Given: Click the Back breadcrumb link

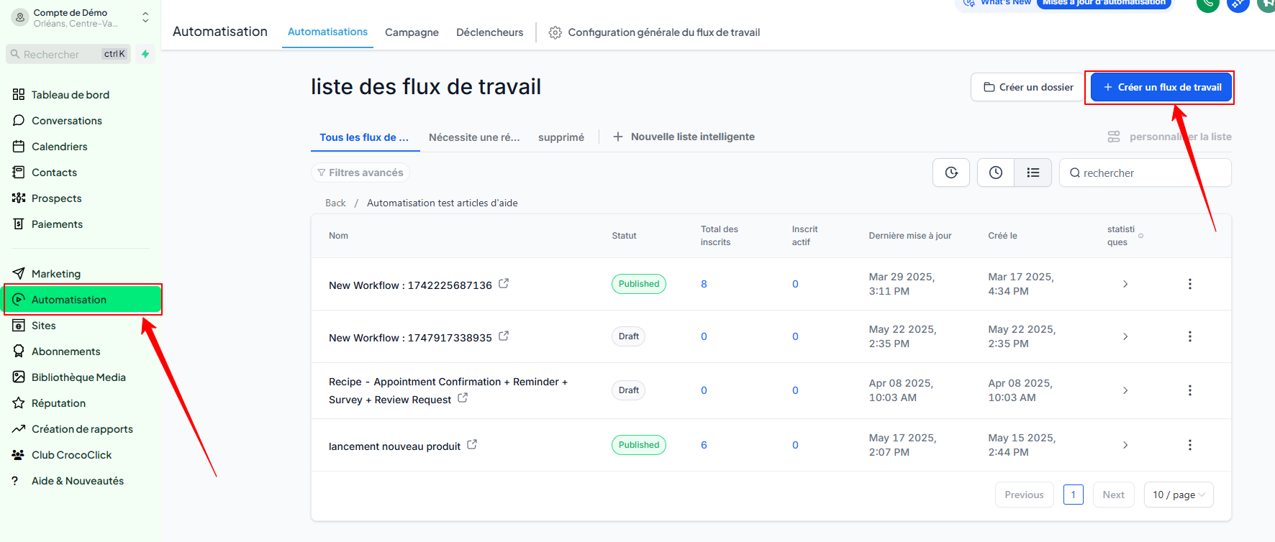Looking at the screenshot, I should click(x=335, y=203).
